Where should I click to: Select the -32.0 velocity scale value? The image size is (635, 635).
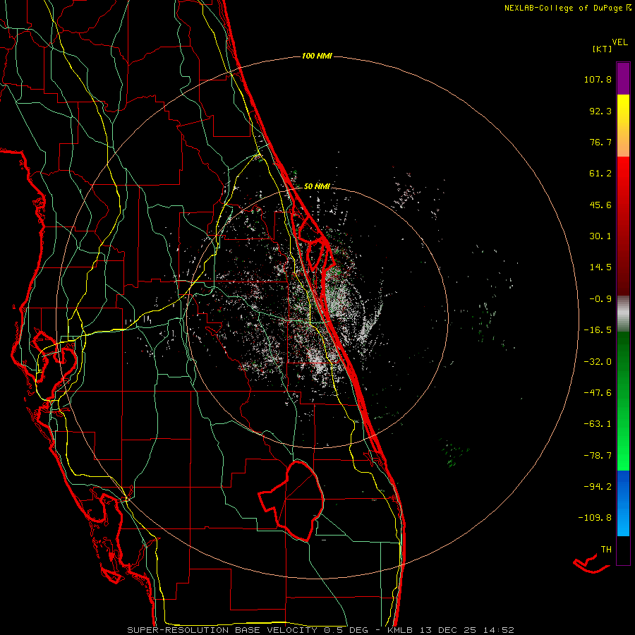point(598,362)
